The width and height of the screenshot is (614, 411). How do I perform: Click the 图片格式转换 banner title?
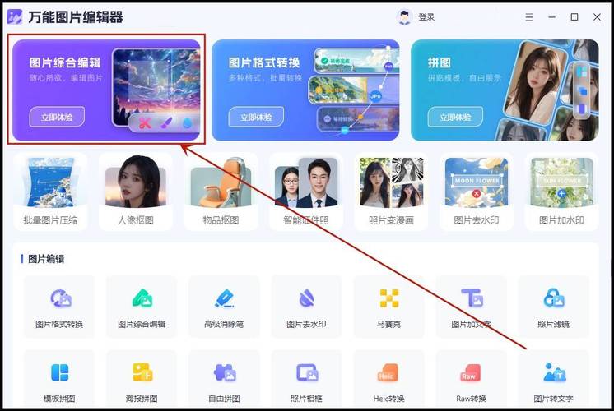pos(264,62)
